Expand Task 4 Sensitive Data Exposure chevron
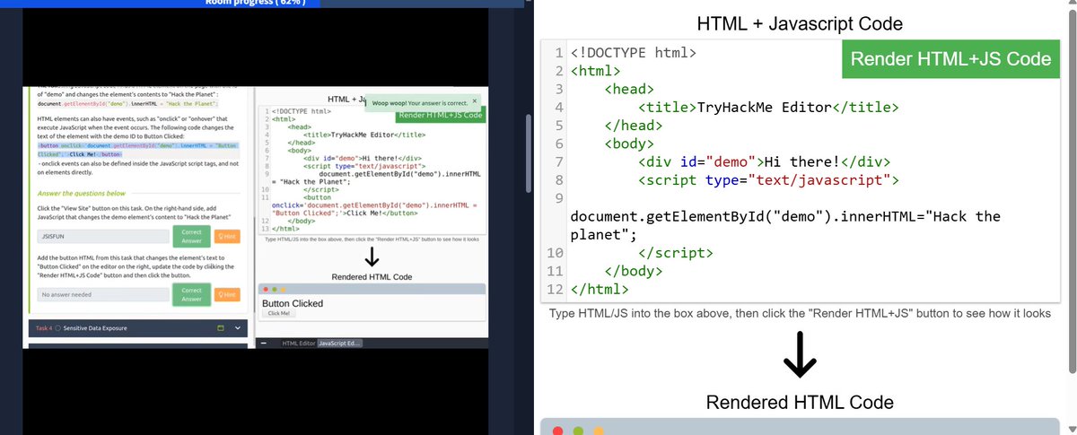 click(238, 328)
